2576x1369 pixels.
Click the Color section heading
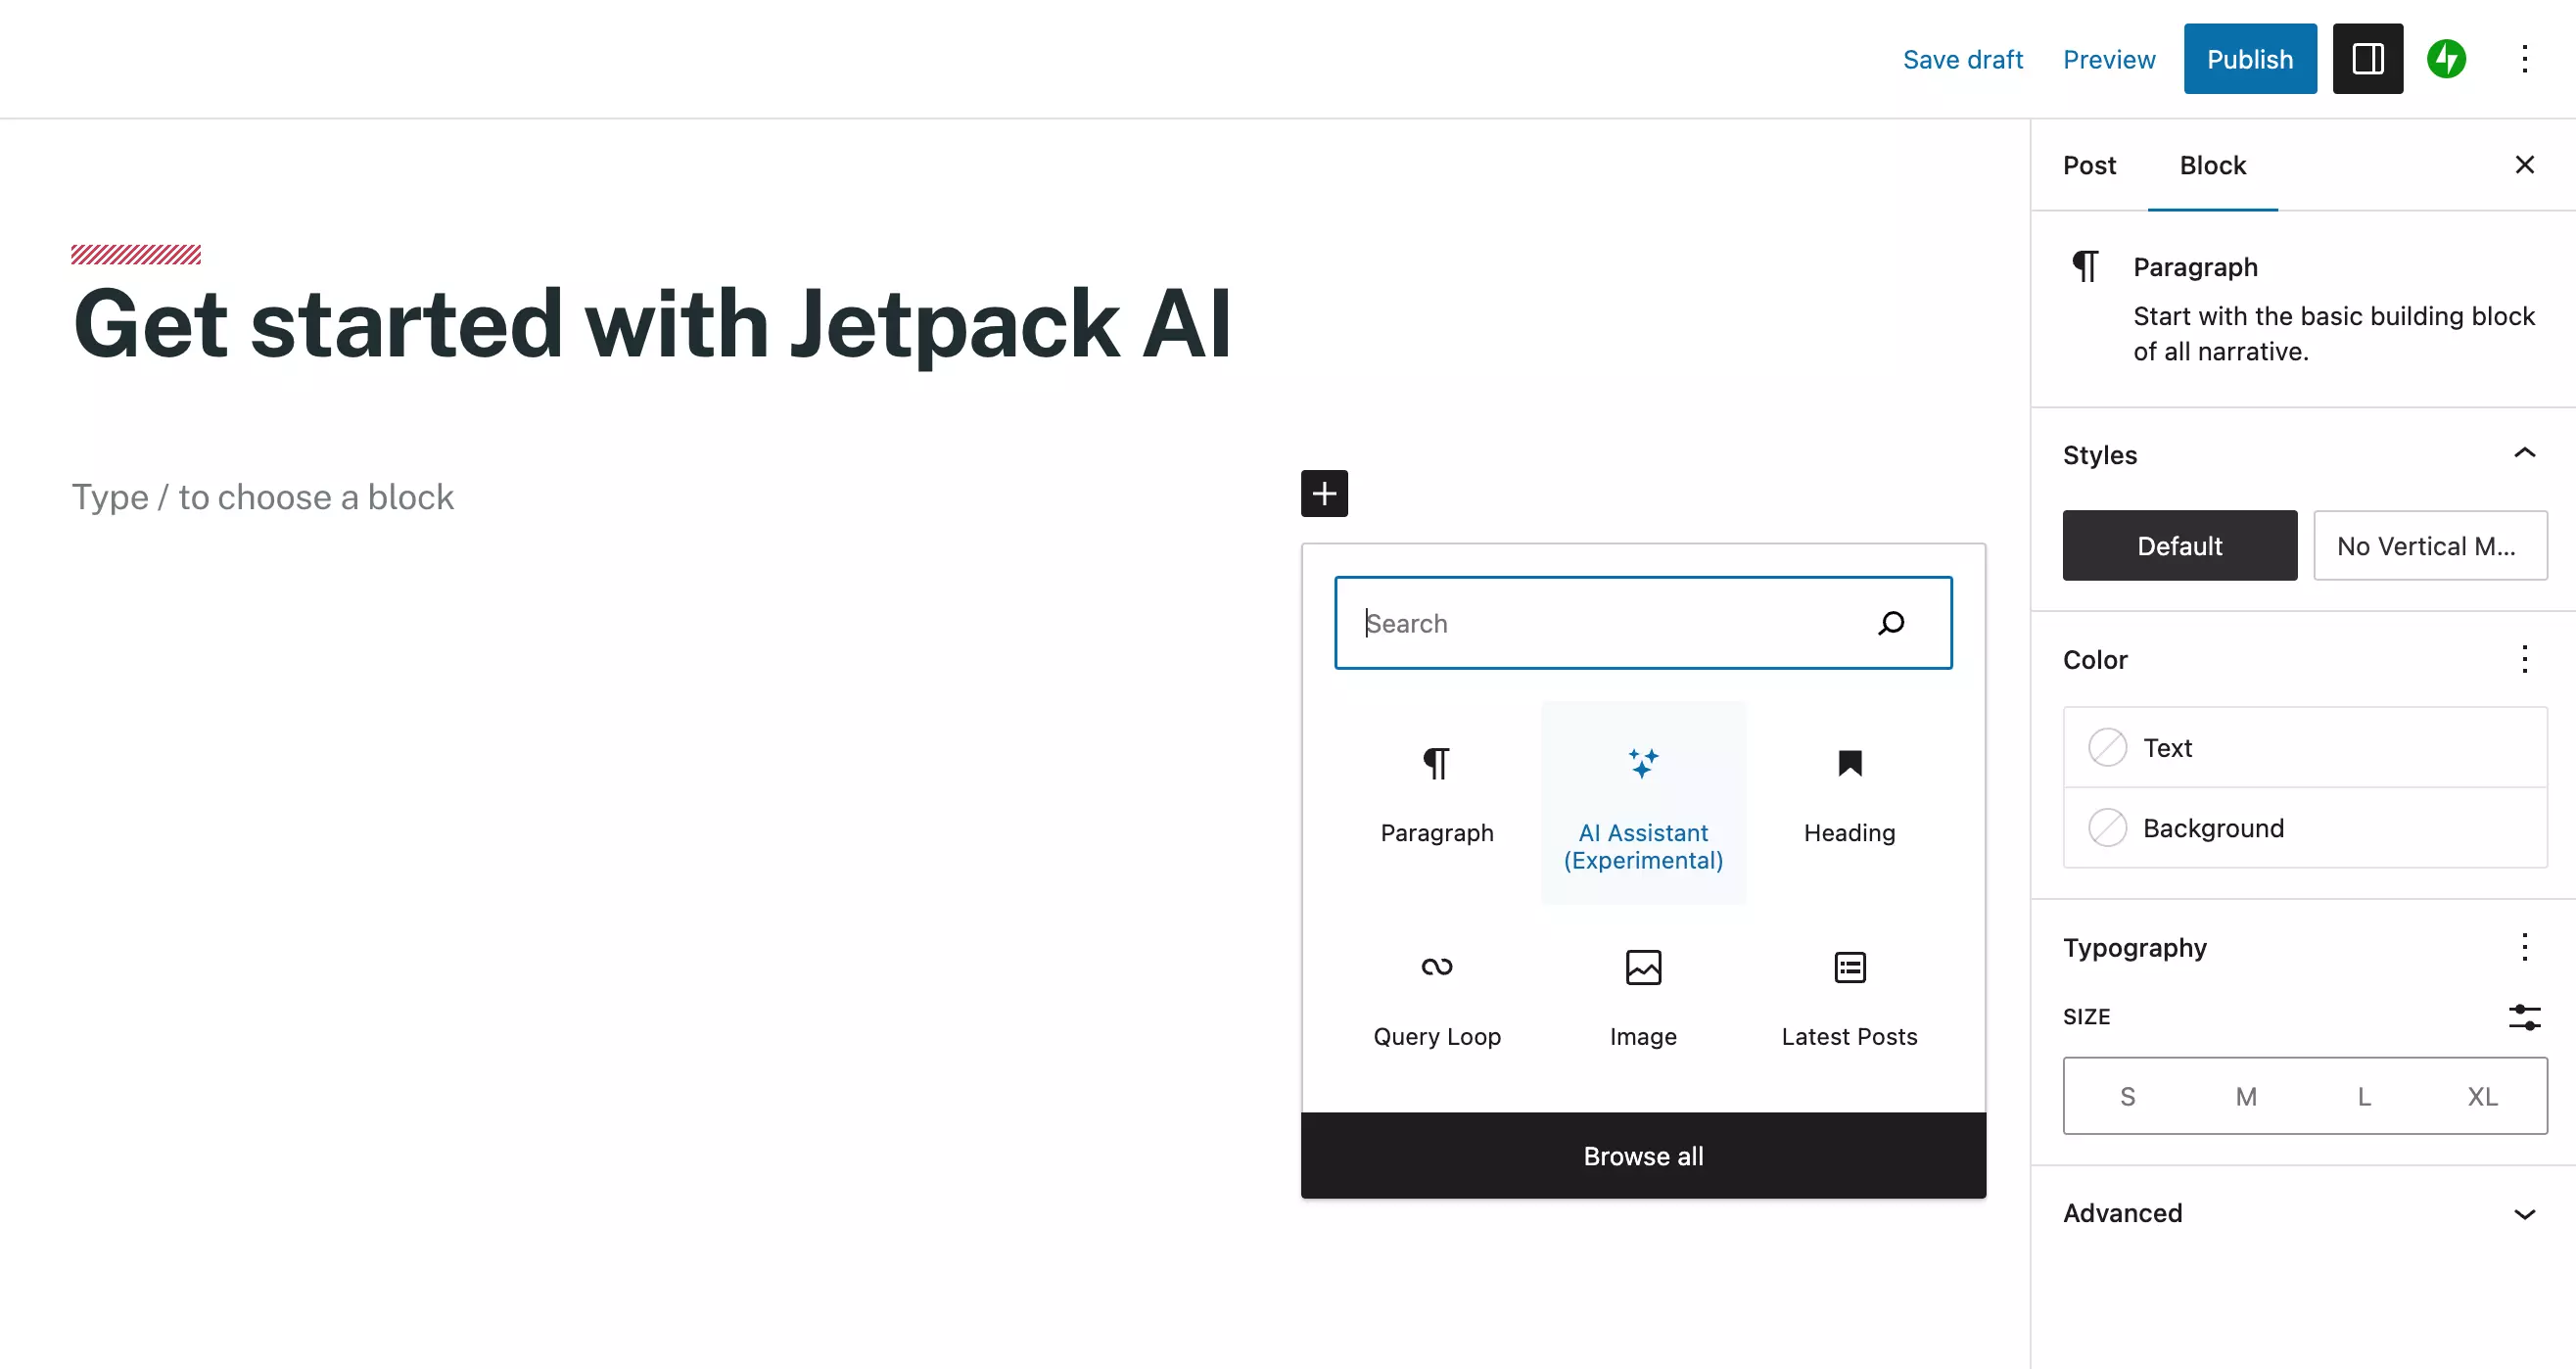coord(2095,660)
